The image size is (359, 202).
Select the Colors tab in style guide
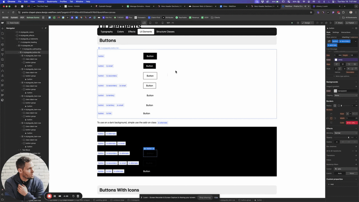[120, 32]
